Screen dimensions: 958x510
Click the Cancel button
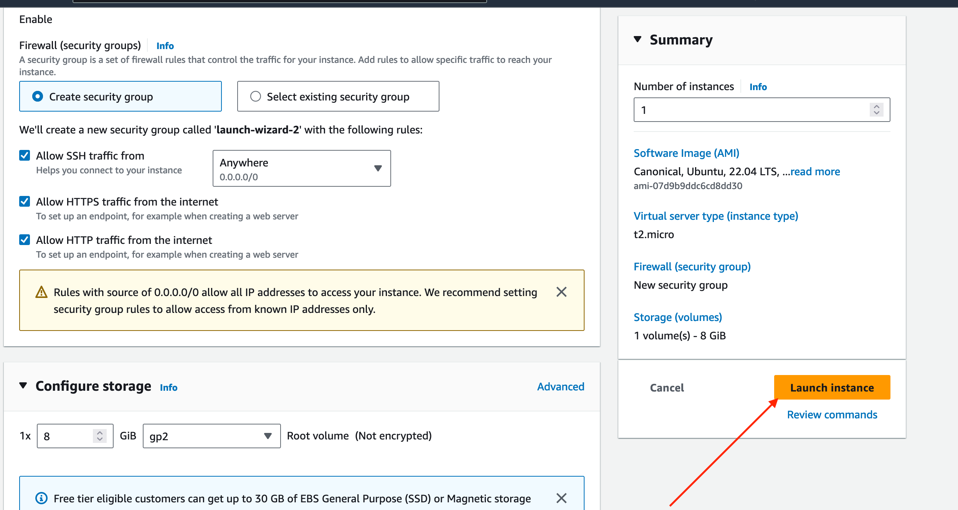(x=667, y=388)
